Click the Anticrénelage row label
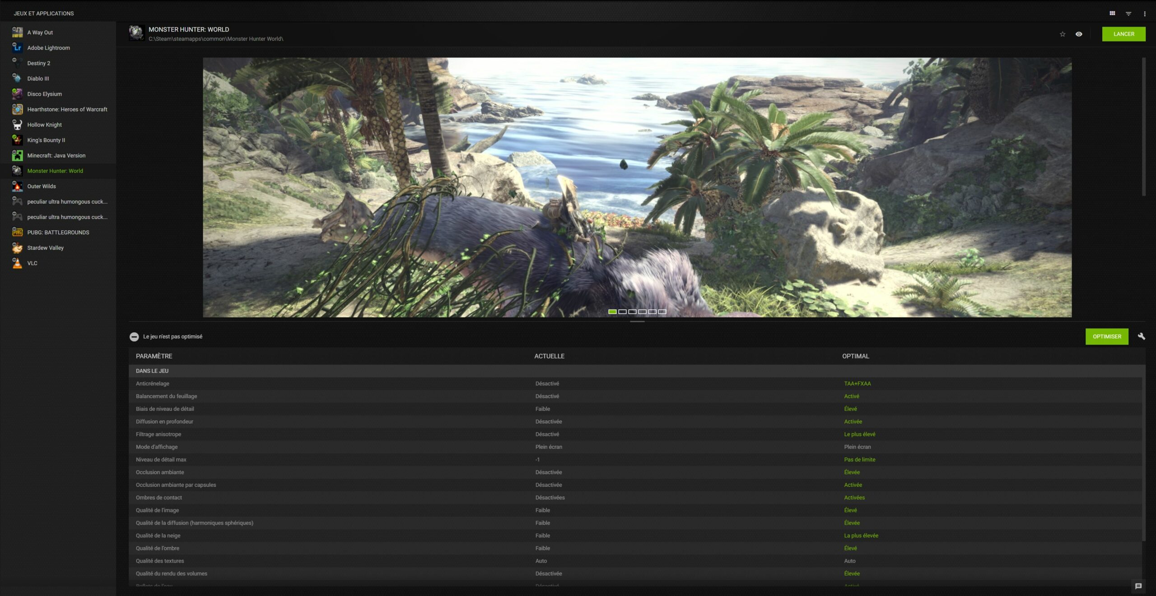This screenshot has height=596, width=1156. pyautogui.click(x=153, y=383)
